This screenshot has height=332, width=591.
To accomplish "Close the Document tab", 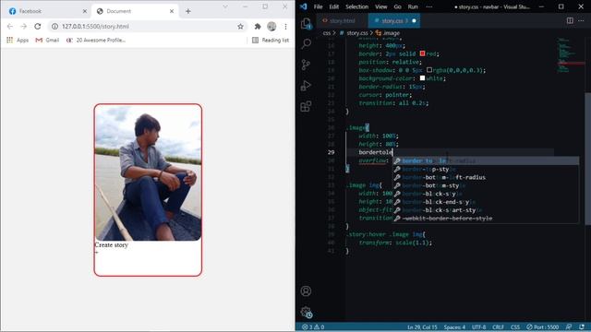I will (x=172, y=11).
